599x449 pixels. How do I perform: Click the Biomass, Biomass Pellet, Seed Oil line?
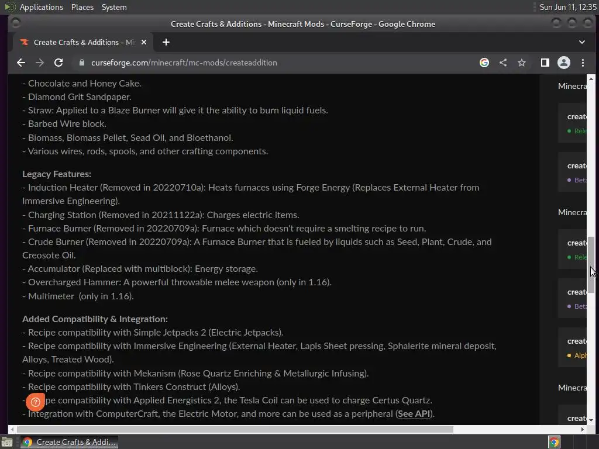click(128, 138)
